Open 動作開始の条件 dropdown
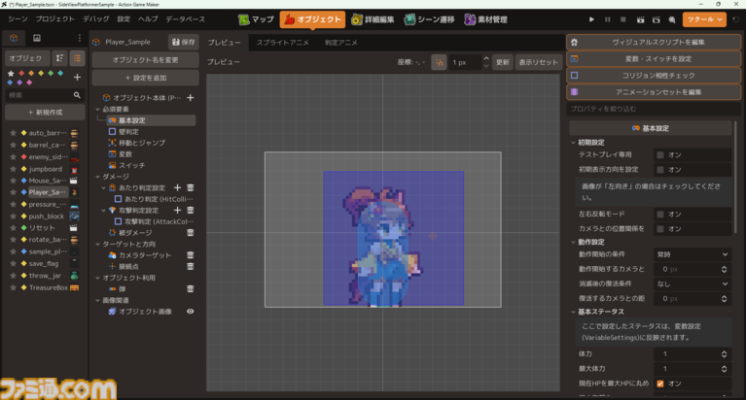 [x=692, y=254]
